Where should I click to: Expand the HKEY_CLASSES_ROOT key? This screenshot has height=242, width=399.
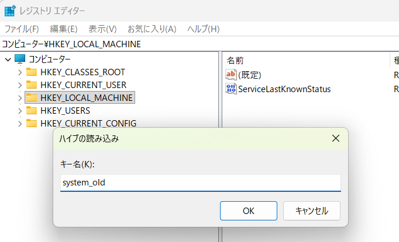pos(20,72)
